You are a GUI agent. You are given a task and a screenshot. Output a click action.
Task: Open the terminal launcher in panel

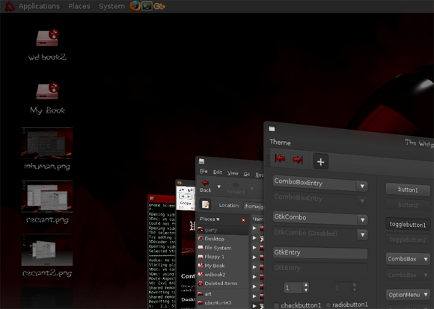147,6
